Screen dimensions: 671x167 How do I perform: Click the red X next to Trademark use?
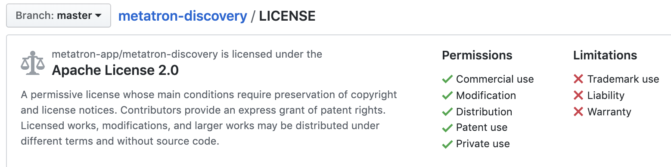coord(578,79)
